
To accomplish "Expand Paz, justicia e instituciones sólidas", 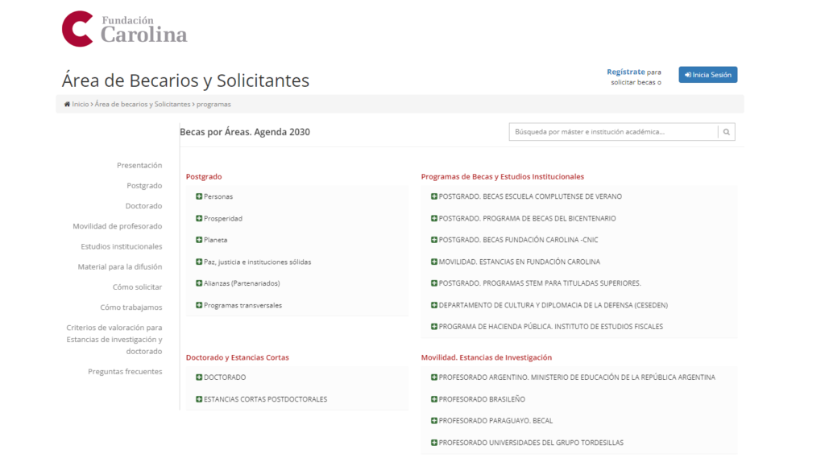I will (253, 262).
